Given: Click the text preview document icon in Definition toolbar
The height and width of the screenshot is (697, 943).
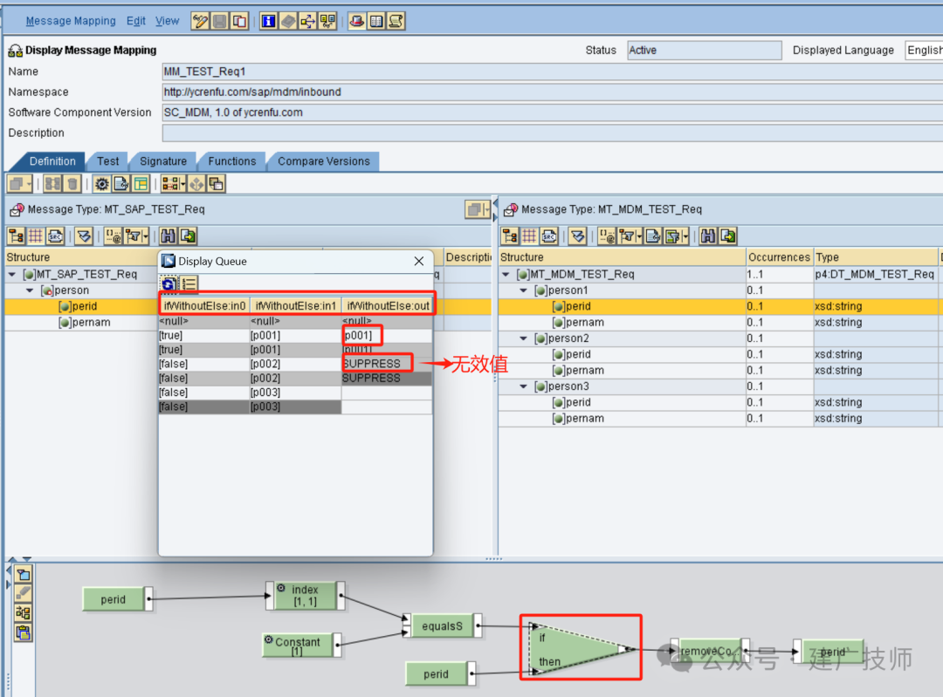Looking at the screenshot, I should (x=120, y=184).
